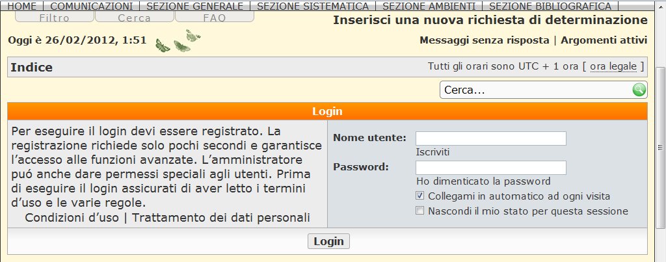Open 'Messaggi senza risposta' link
Screen dimensions: 666x262
pyautogui.click(x=485, y=40)
